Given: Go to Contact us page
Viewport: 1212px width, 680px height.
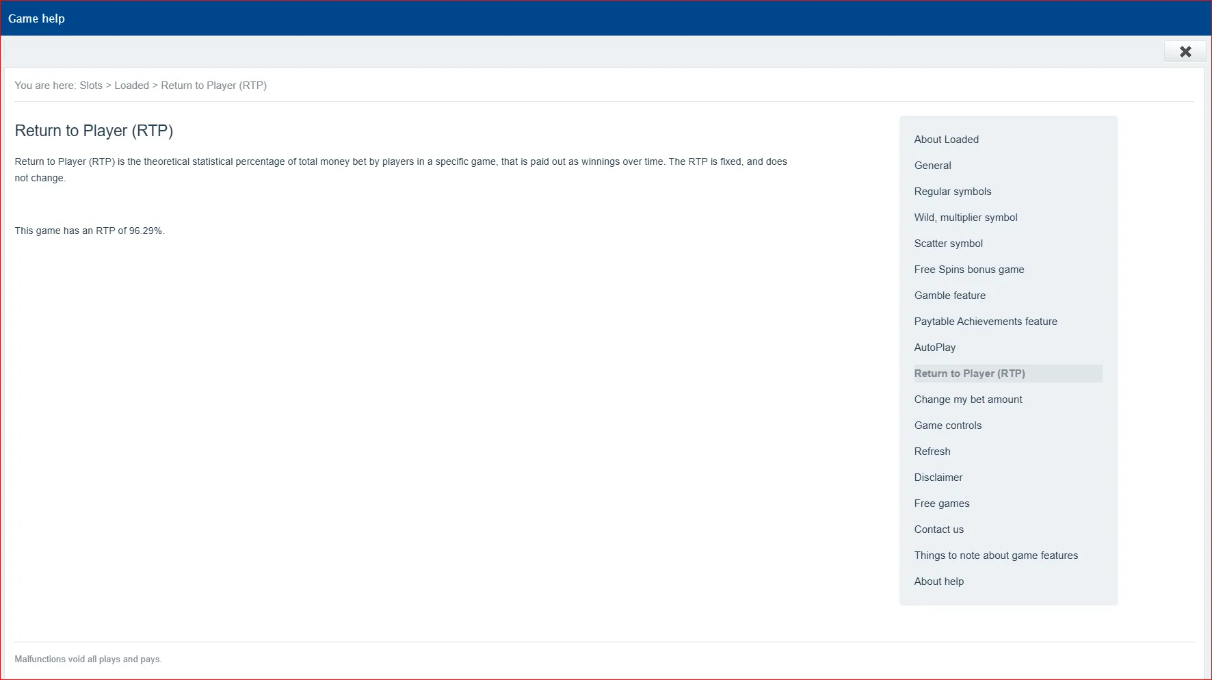Looking at the screenshot, I should click(x=938, y=529).
